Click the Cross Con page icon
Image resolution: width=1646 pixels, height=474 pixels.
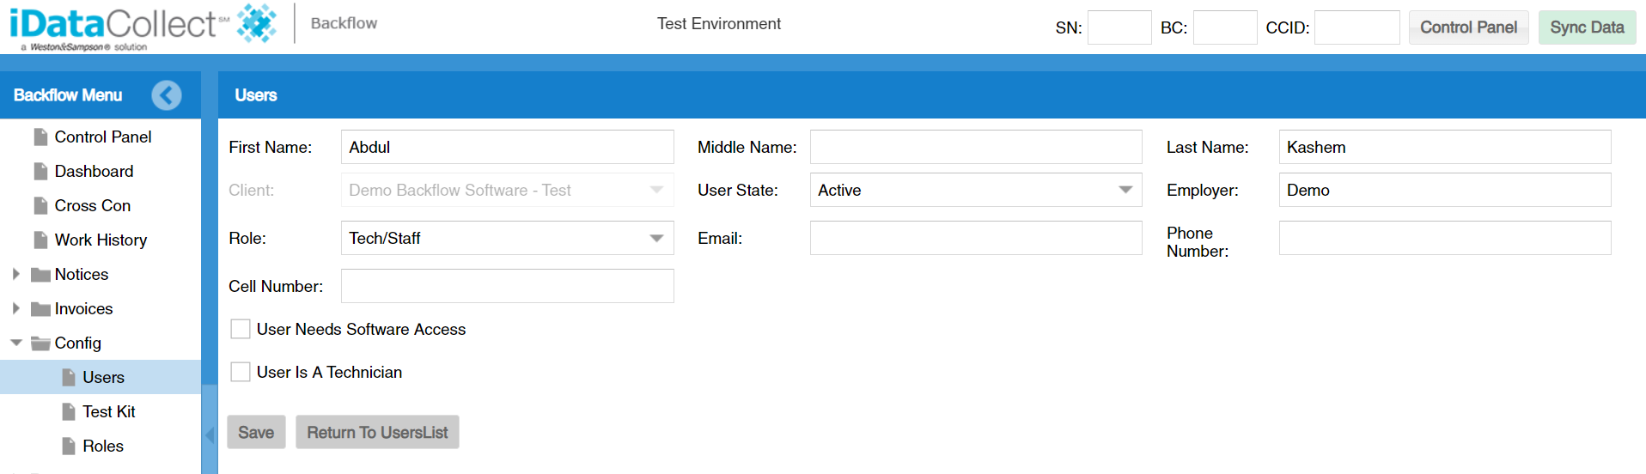tap(40, 206)
